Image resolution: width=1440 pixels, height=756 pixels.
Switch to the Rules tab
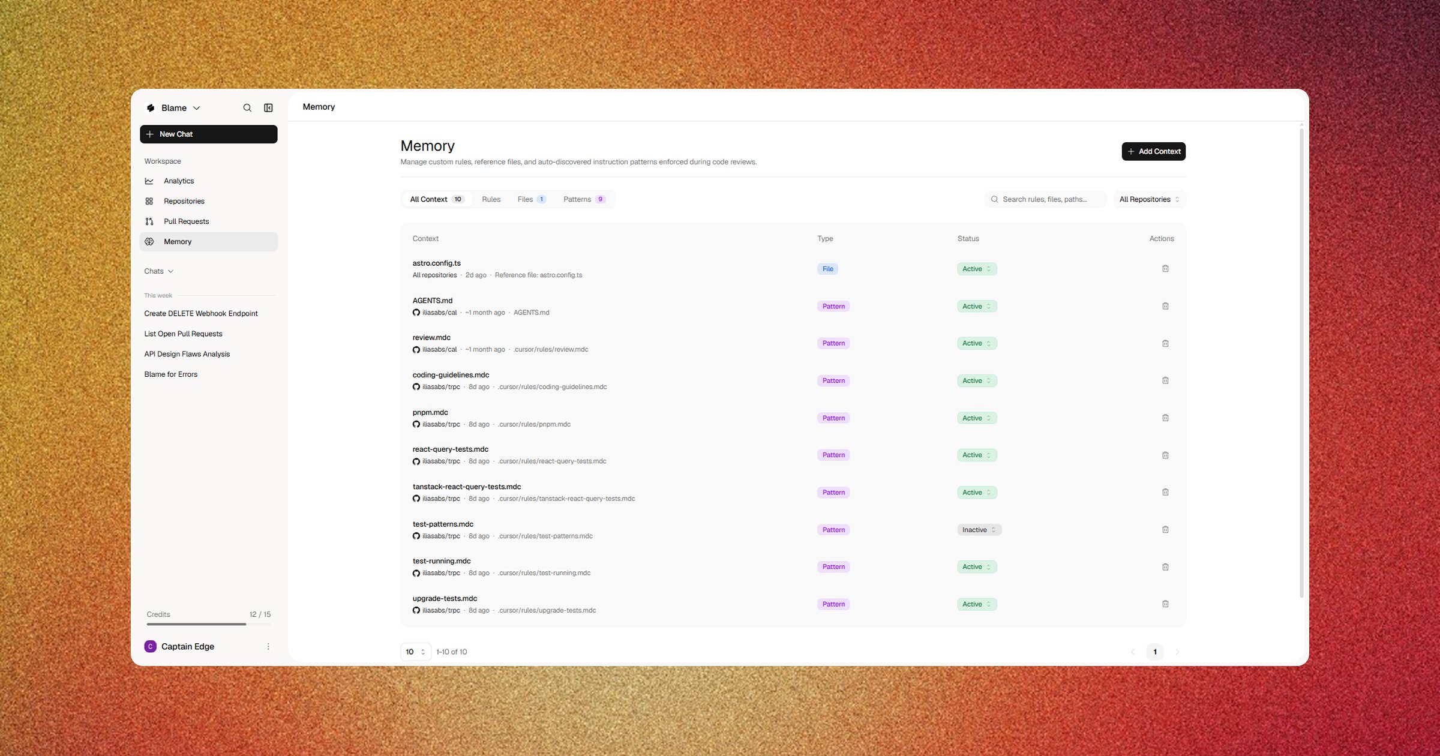click(x=491, y=199)
